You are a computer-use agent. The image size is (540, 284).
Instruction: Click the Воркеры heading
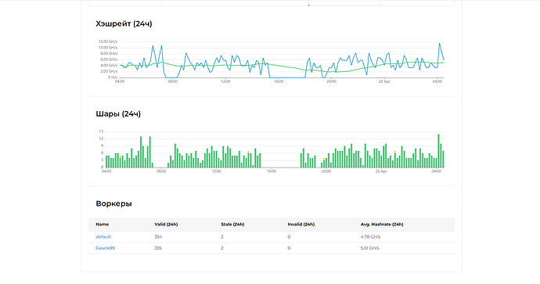113,203
